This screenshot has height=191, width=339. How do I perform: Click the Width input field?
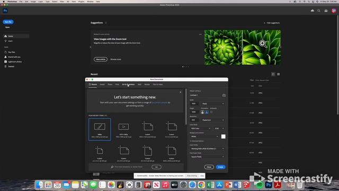coord(194,104)
